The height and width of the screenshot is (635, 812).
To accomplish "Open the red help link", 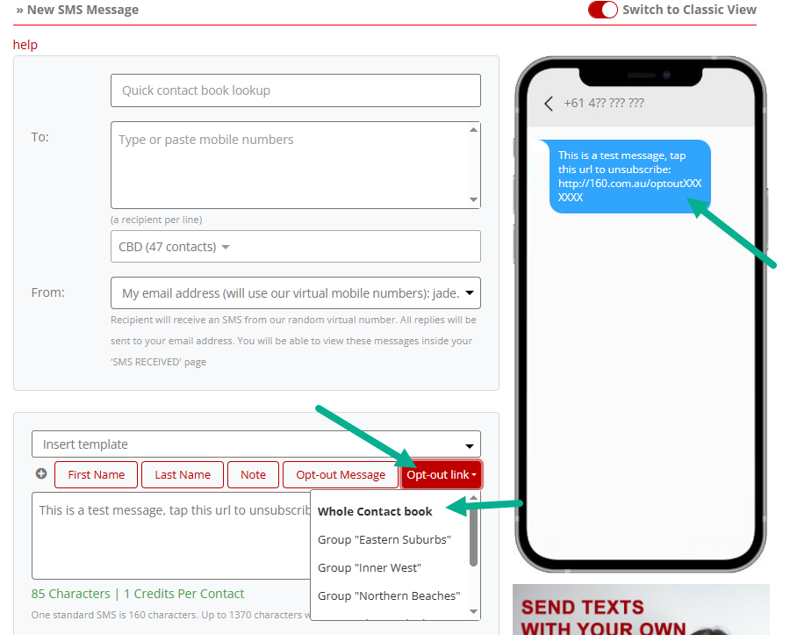I will [x=25, y=45].
